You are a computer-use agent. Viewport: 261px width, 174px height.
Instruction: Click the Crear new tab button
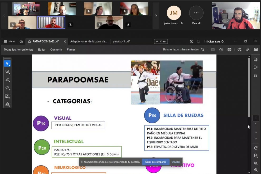point(161,41)
